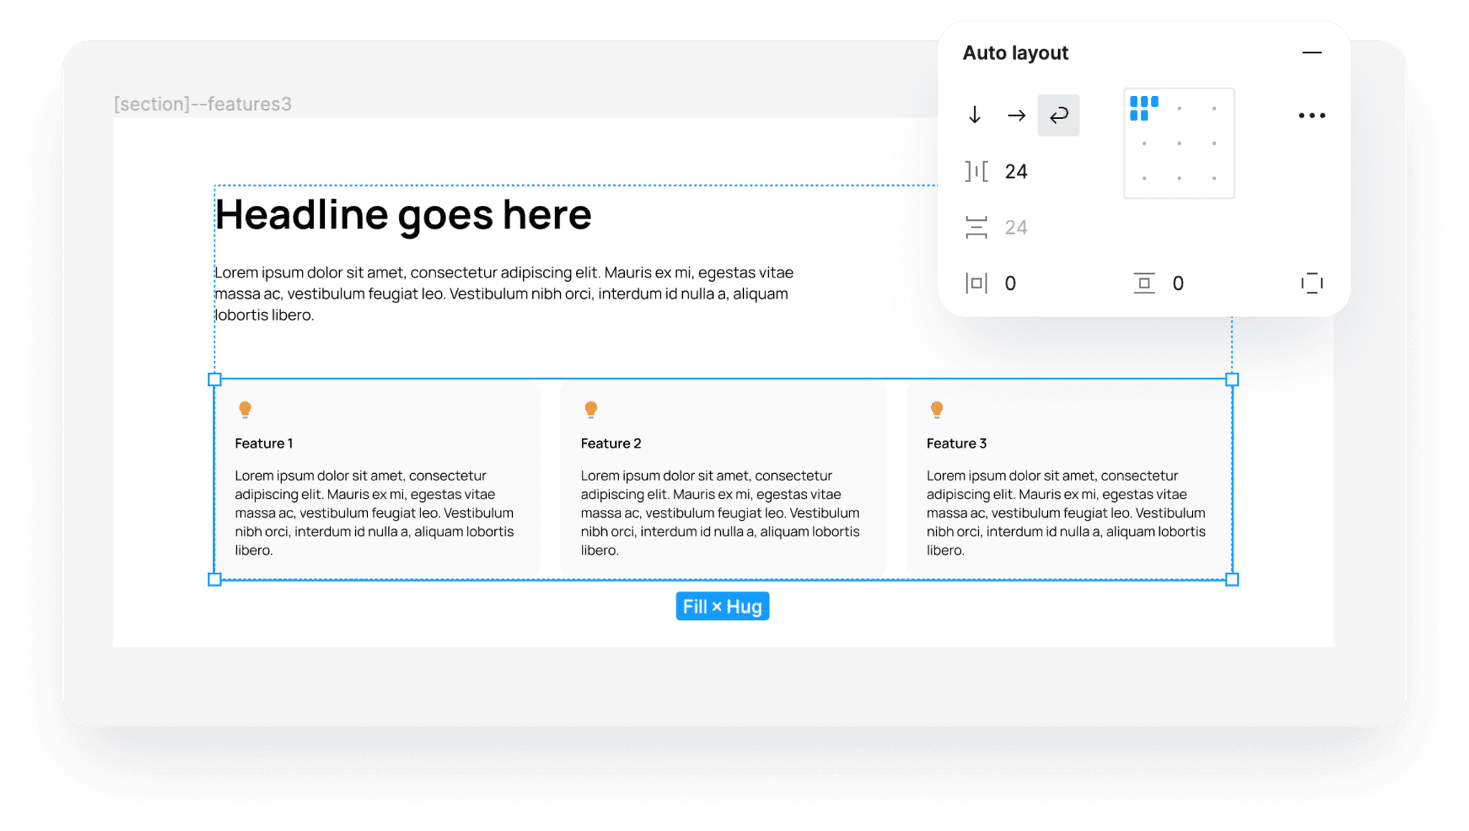Viewport: 1469px width, 831px height.
Task: Click the horizontal gap spacing icon
Action: [x=977, y=171]
